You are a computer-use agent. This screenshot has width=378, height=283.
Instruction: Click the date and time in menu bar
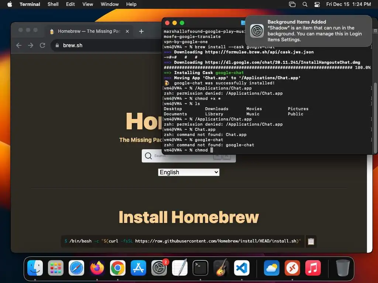(x=348, y=4)
